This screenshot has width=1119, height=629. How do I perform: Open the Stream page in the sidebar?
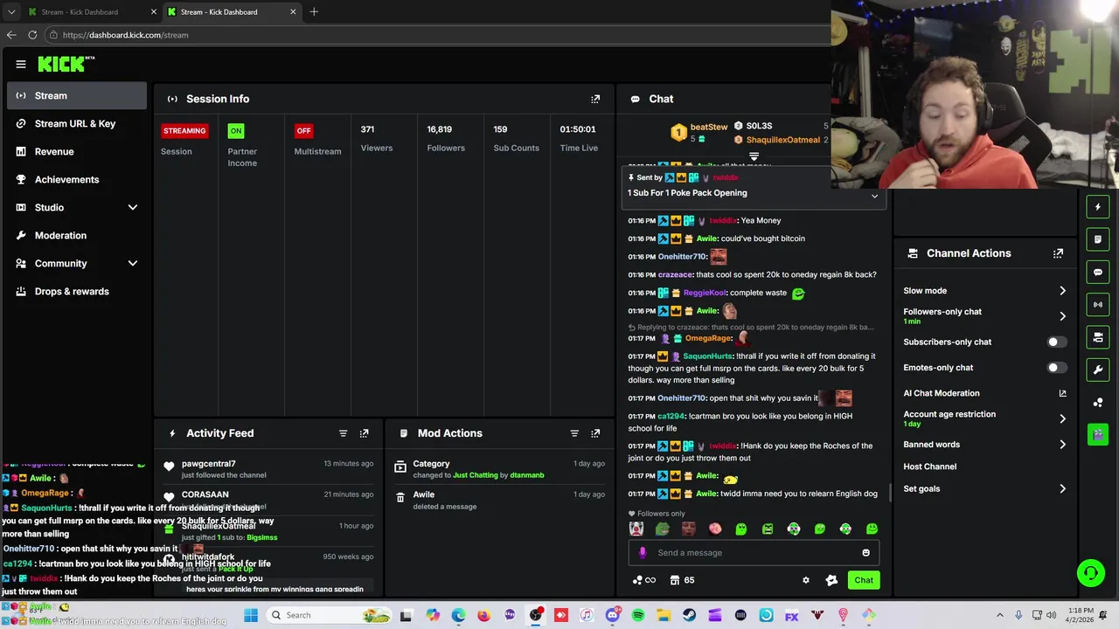77,96
